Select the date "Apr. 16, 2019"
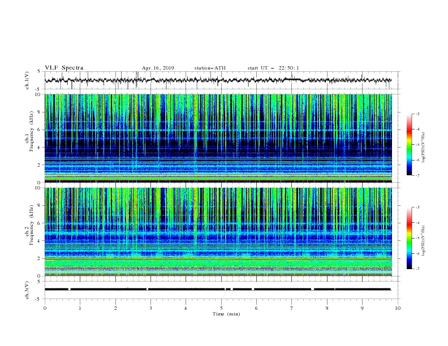 158,68
